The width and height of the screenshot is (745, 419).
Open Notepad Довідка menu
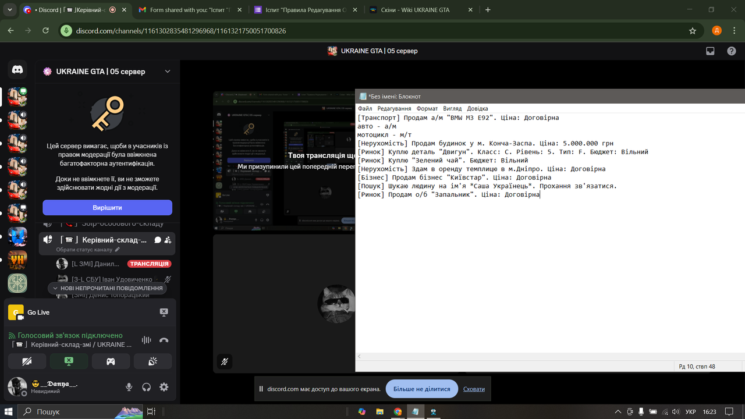tap(477, 109)
